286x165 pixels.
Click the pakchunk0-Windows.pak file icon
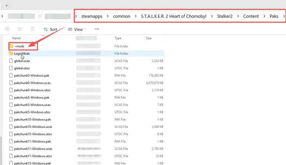coord(11,75)
